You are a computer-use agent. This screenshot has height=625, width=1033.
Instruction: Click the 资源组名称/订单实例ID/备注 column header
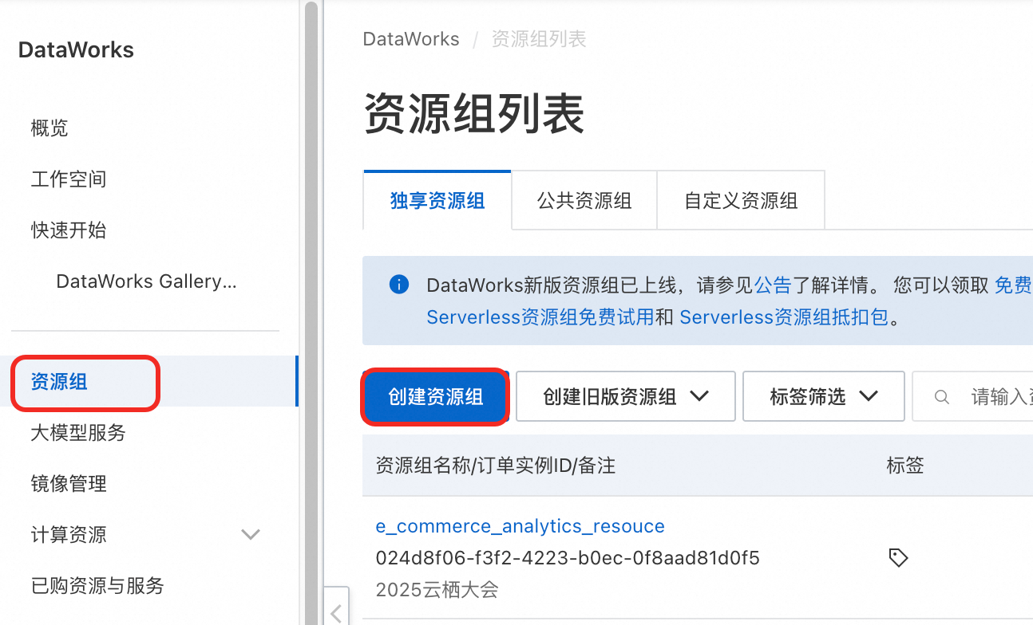[x=496, y=466]
